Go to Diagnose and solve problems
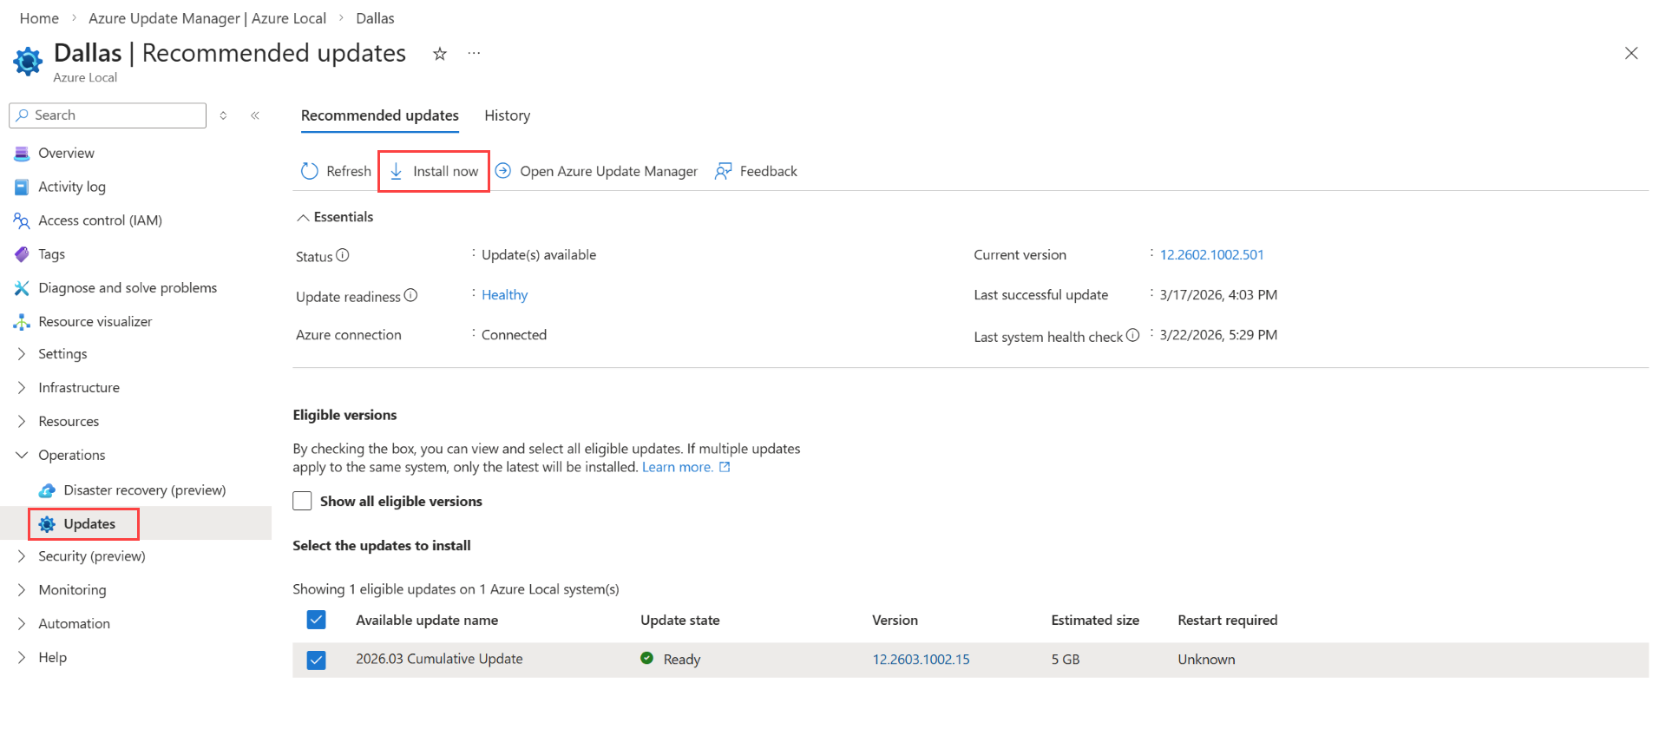 pos(128,288)
